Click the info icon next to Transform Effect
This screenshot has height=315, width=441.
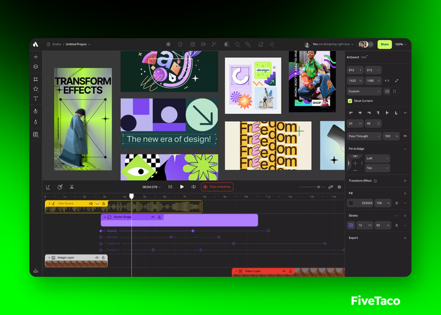click(375, 181)
